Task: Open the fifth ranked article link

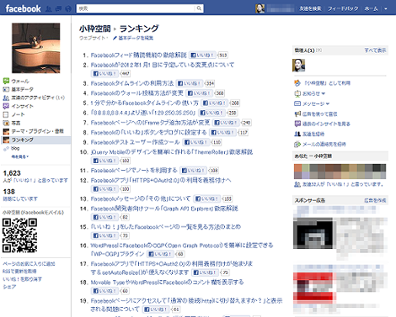Action: (145, 103)
